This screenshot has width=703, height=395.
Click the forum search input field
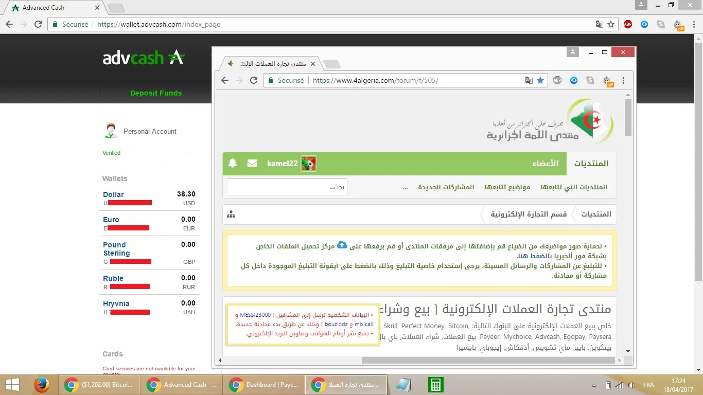tap(287, 187)
